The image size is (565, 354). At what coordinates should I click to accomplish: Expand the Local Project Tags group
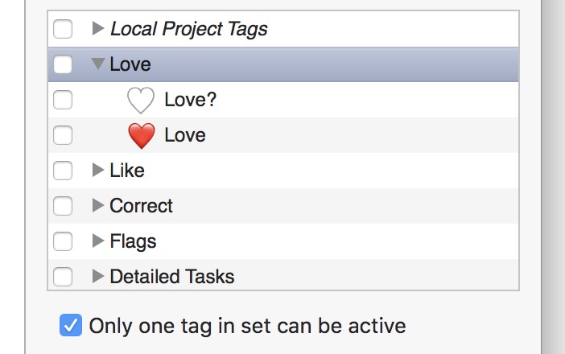98,28
